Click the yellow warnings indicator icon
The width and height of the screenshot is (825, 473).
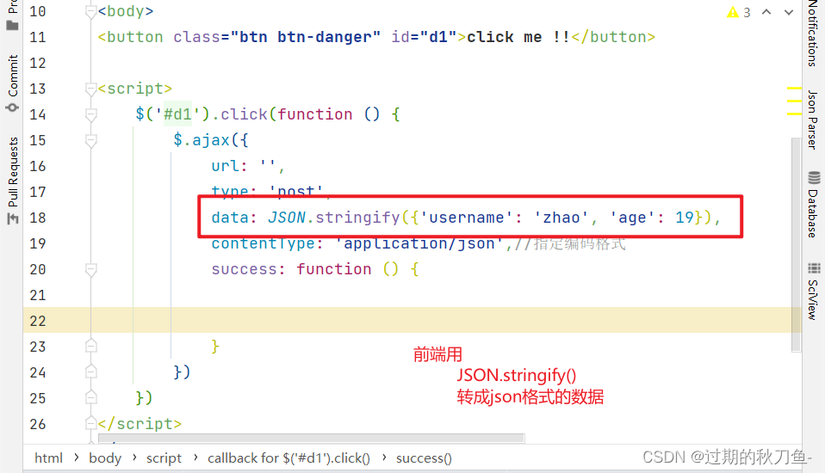coord(732,12)
